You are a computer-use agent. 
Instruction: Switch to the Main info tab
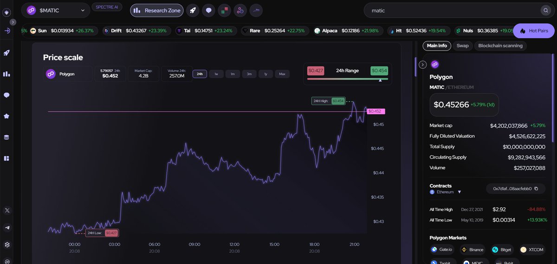(x=437, y=46)
